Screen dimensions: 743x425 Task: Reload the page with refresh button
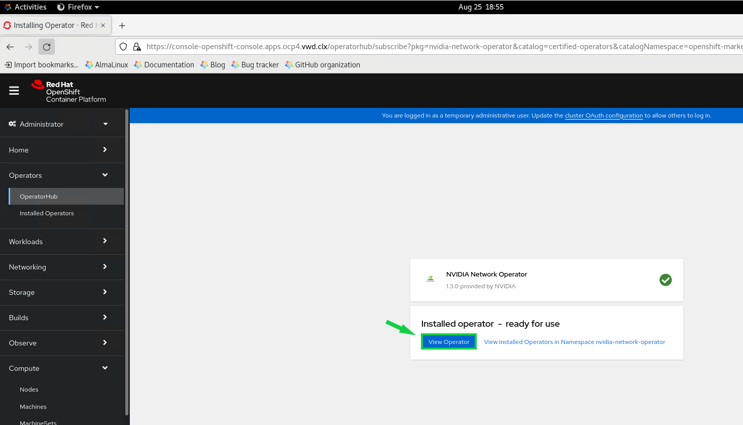47,47
